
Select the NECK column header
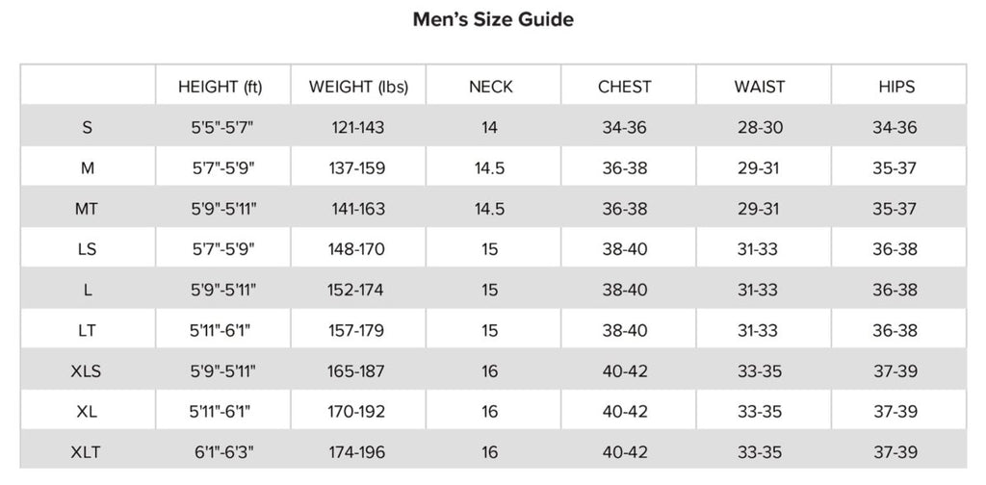pyautogui.click(x=491, y=87)
